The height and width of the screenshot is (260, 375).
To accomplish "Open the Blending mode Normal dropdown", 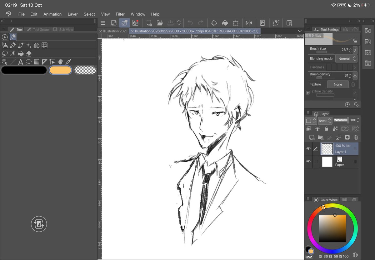I will point(346,59).
